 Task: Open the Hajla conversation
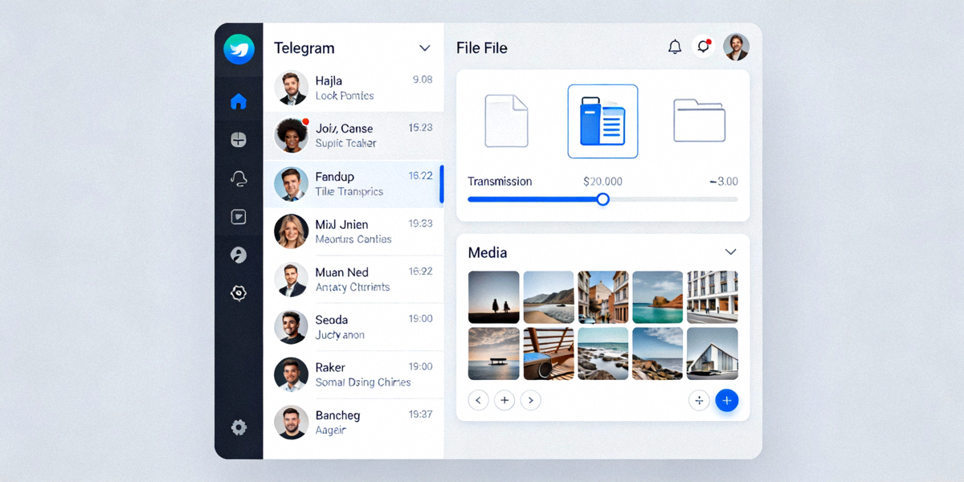[353, 88]
